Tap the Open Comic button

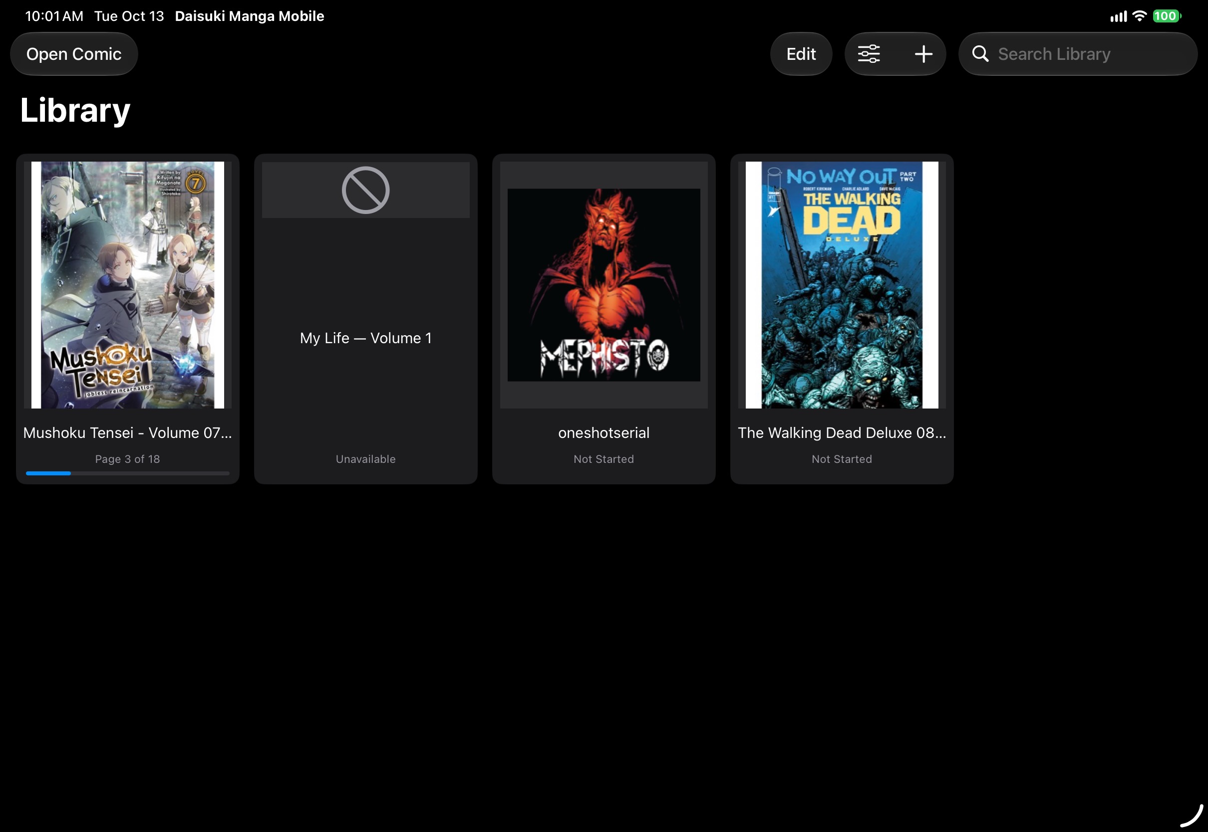(74, 54)
